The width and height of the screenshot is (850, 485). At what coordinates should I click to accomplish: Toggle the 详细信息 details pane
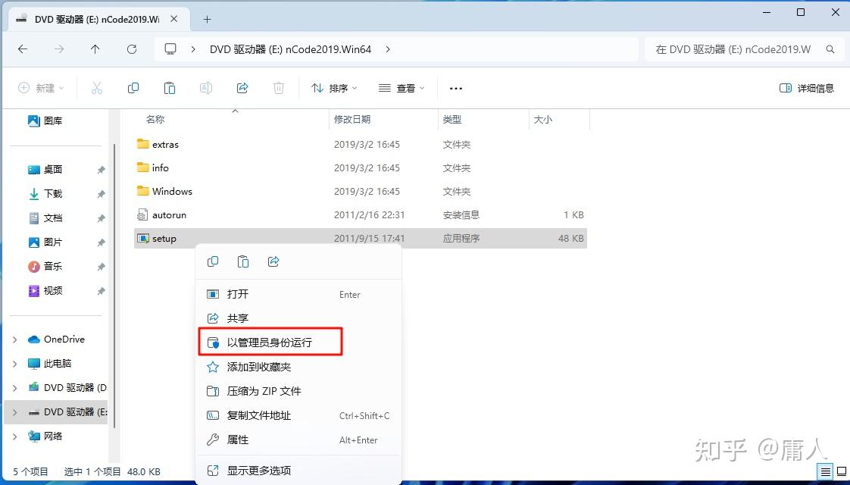pos(806,88)
